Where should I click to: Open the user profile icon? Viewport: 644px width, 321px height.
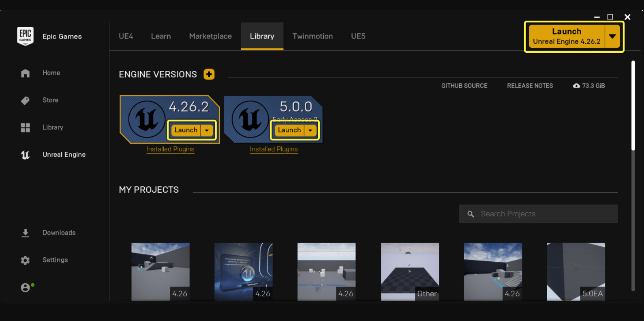click(25, 287)
